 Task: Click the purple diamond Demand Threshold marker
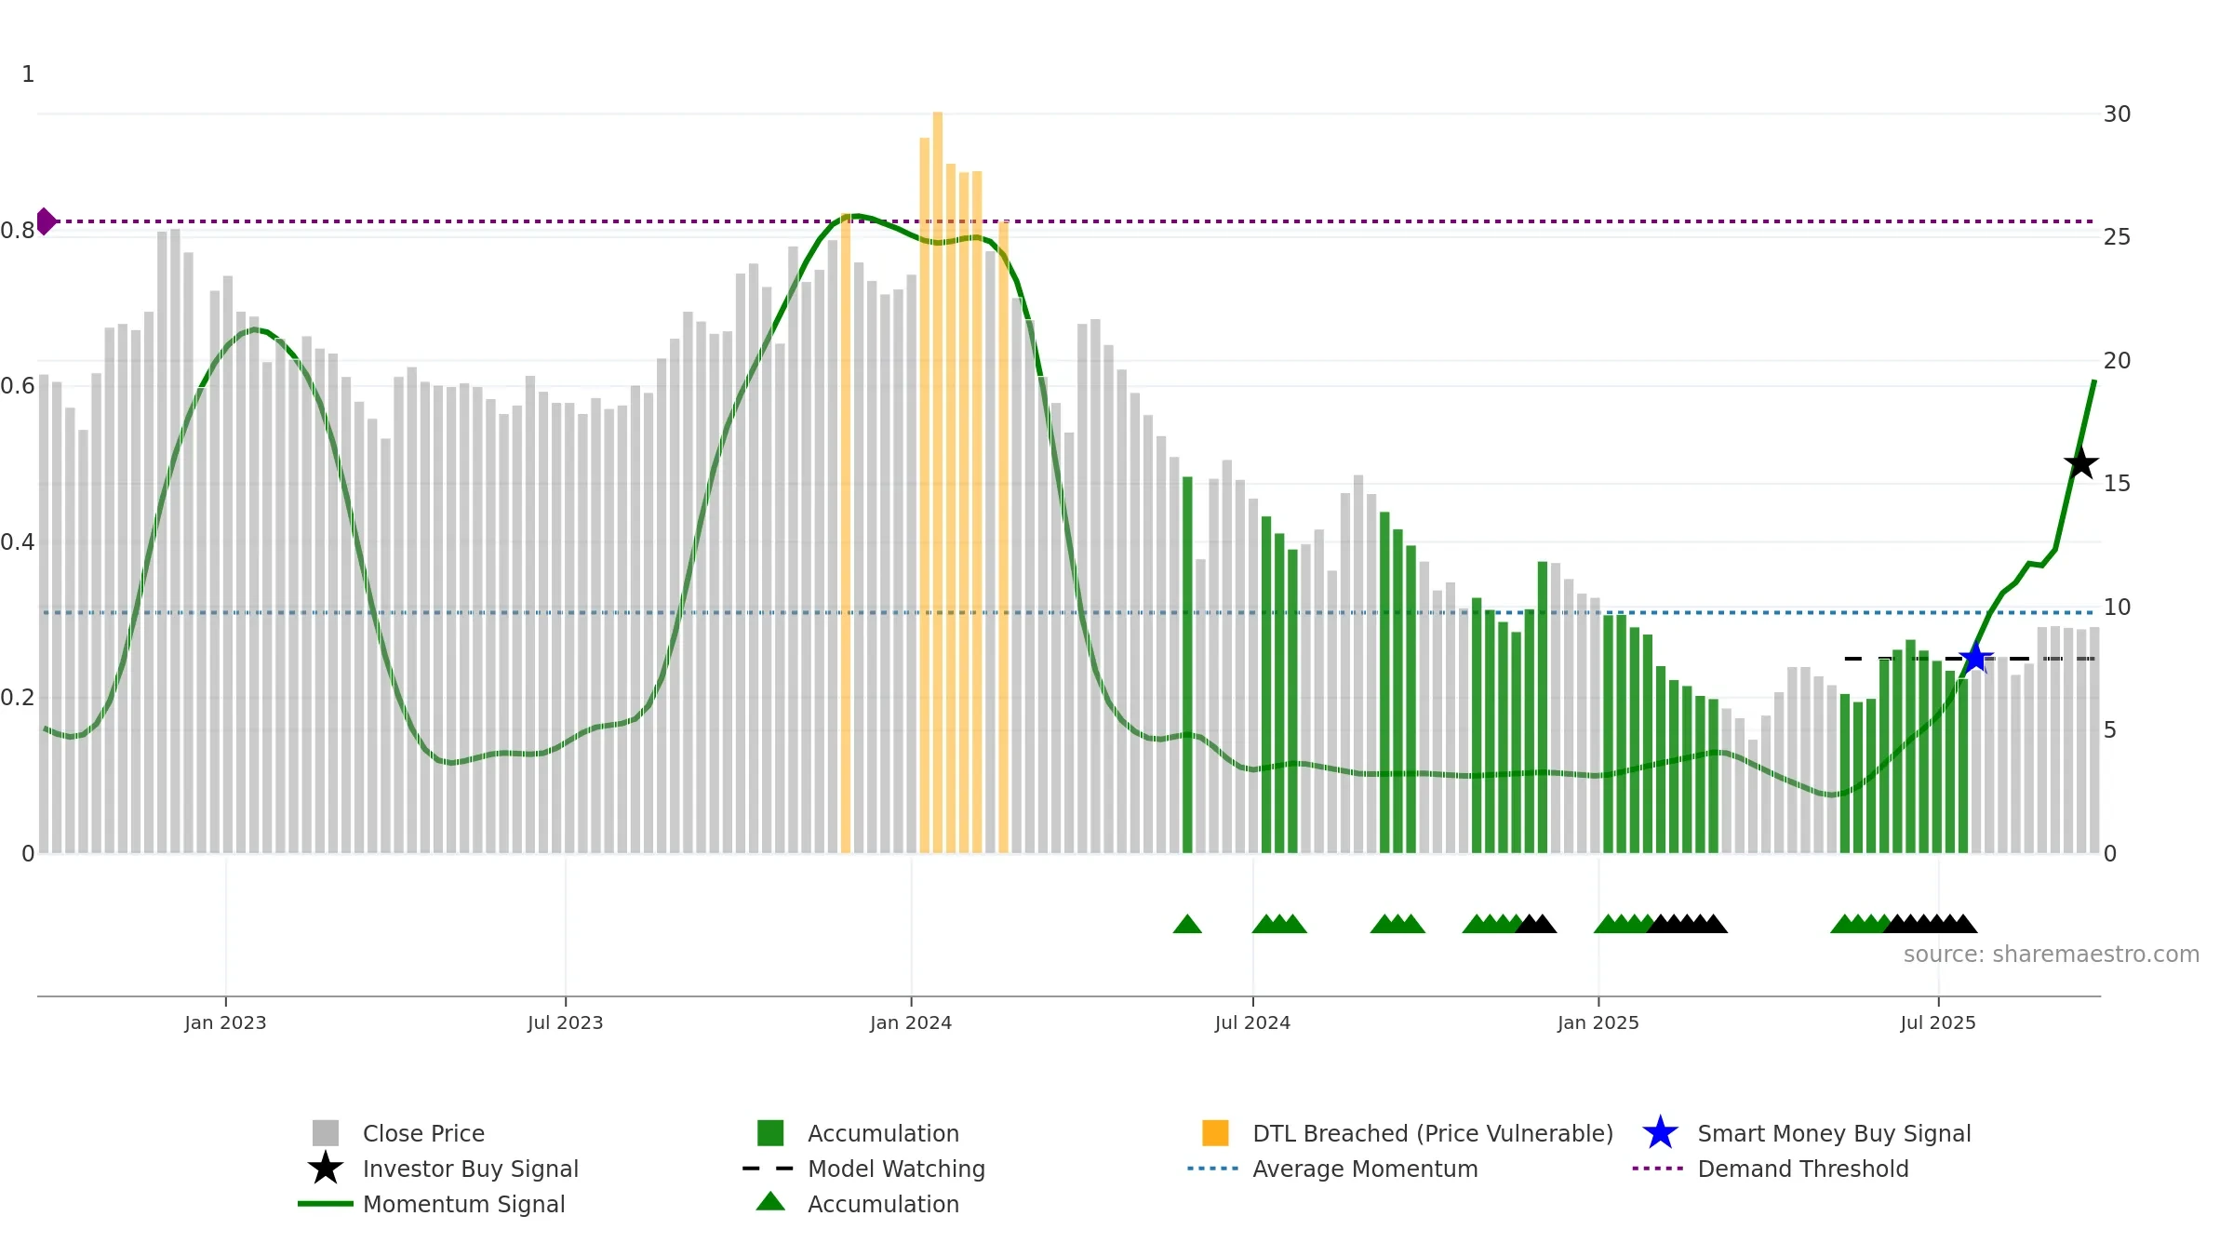(46, 221)
